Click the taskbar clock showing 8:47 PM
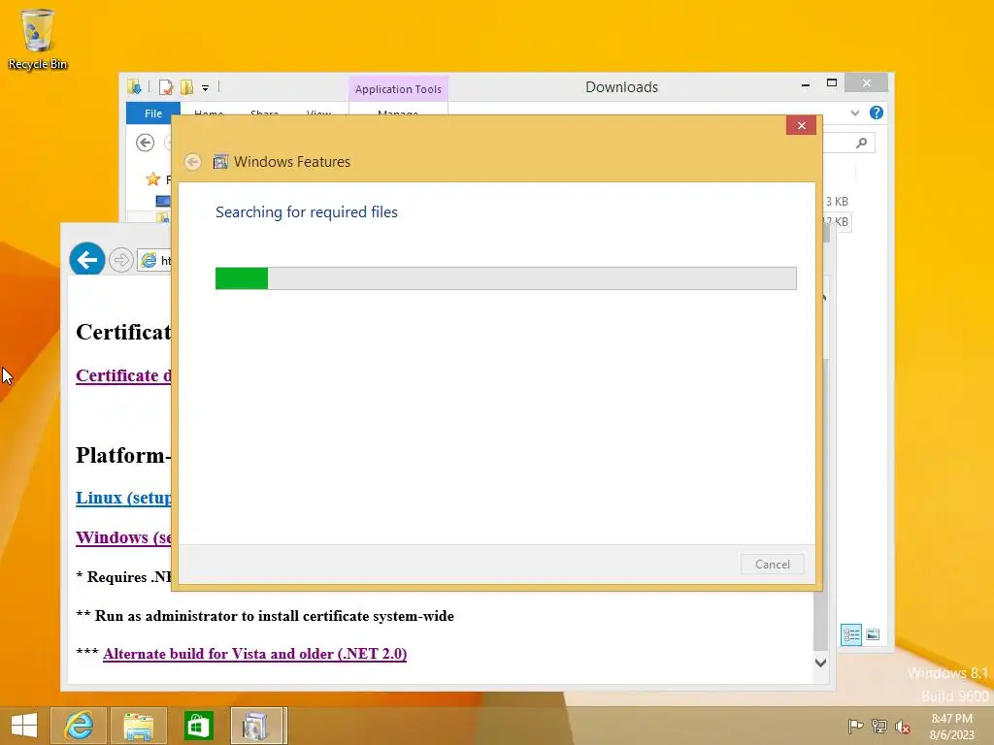Screen dimensions: 994x745 coord(951,727)
